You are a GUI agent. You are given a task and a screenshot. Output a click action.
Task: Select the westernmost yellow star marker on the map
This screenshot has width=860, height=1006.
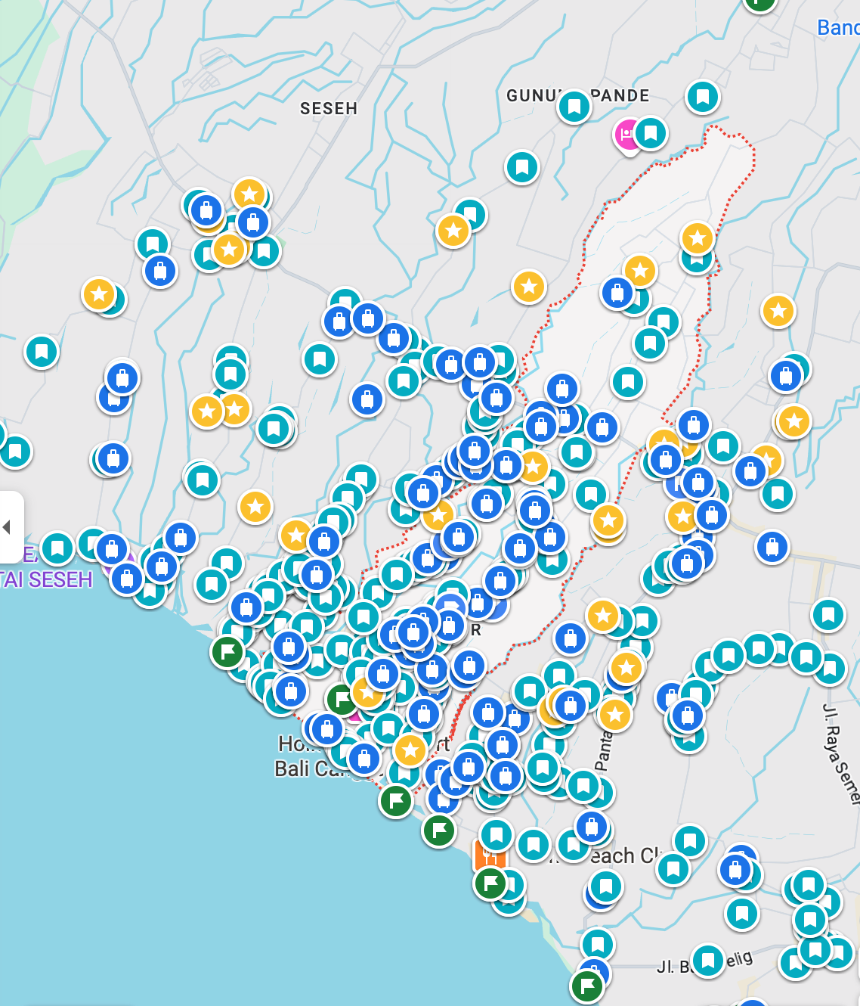pos(98,293)
